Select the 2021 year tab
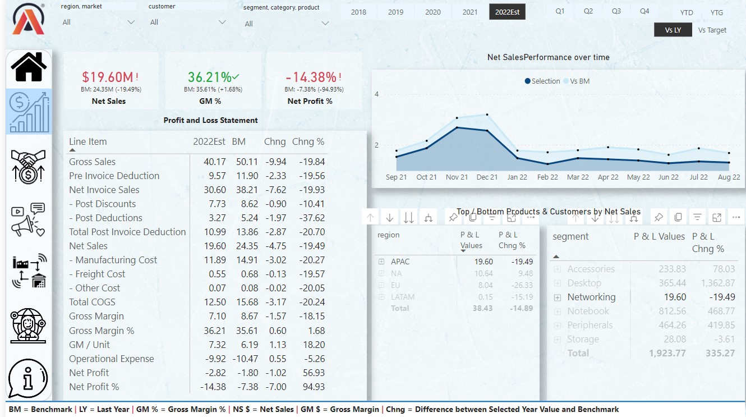 click(470, 12)
